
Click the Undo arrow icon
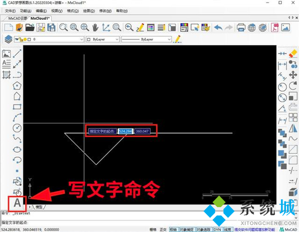pyautogui.click(x=217, y=27)
